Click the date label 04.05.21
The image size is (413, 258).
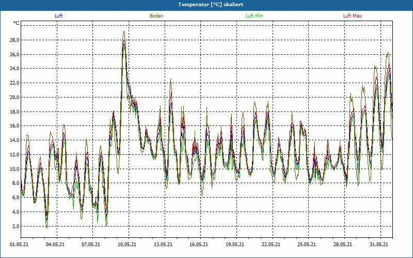pos(55,245)
